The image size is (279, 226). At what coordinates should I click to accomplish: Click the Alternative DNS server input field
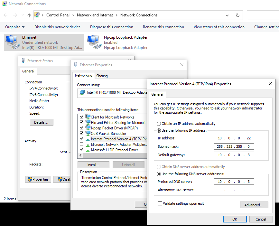click(234, 190)
